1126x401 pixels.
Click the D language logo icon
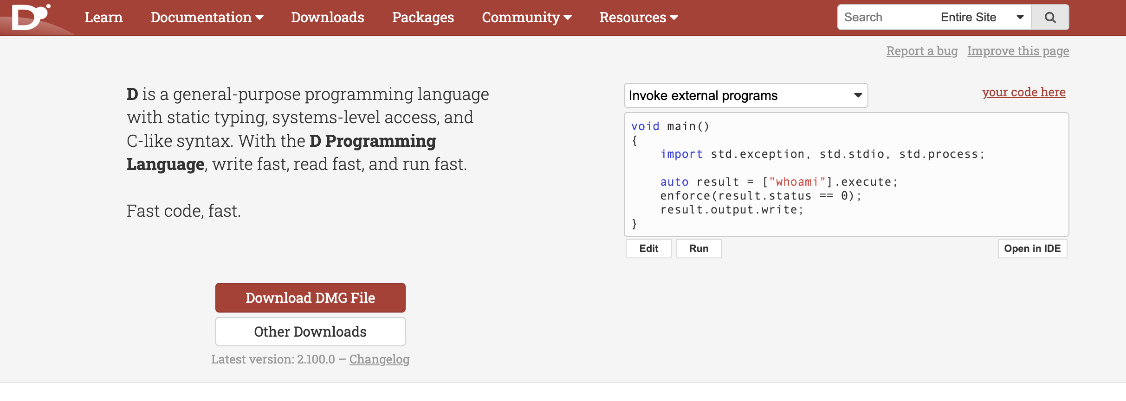29,17
